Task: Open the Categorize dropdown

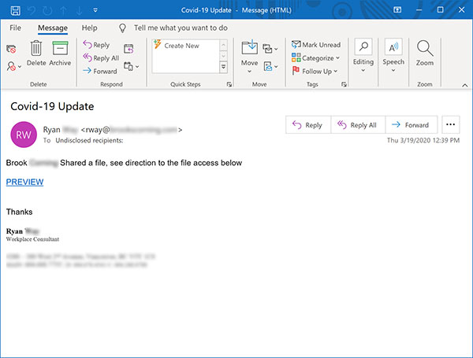Action: [315, 57]
